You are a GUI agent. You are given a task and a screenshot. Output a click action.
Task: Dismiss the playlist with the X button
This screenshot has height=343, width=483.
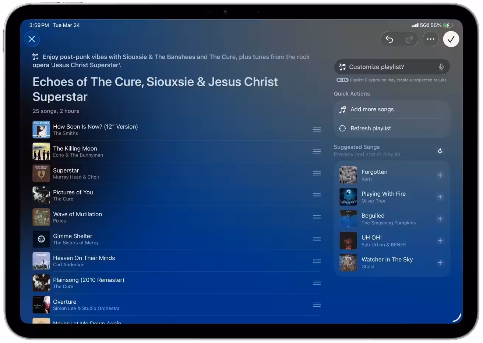coord(32,39)
